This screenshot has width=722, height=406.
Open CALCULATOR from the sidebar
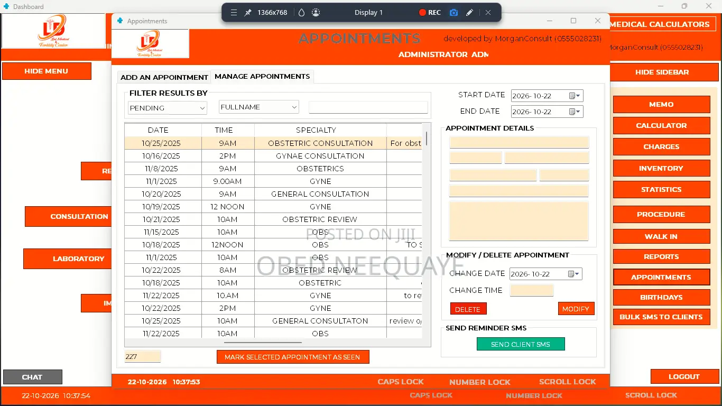point(661,126)
